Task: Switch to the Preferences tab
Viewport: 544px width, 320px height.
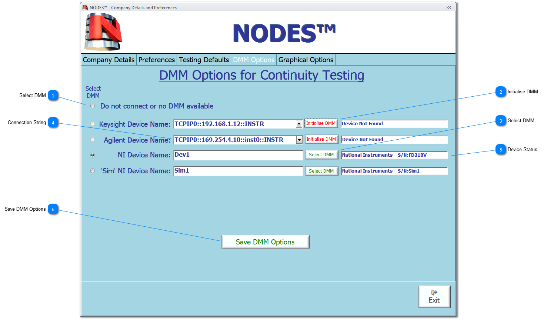Action: (x=156, y=59)
